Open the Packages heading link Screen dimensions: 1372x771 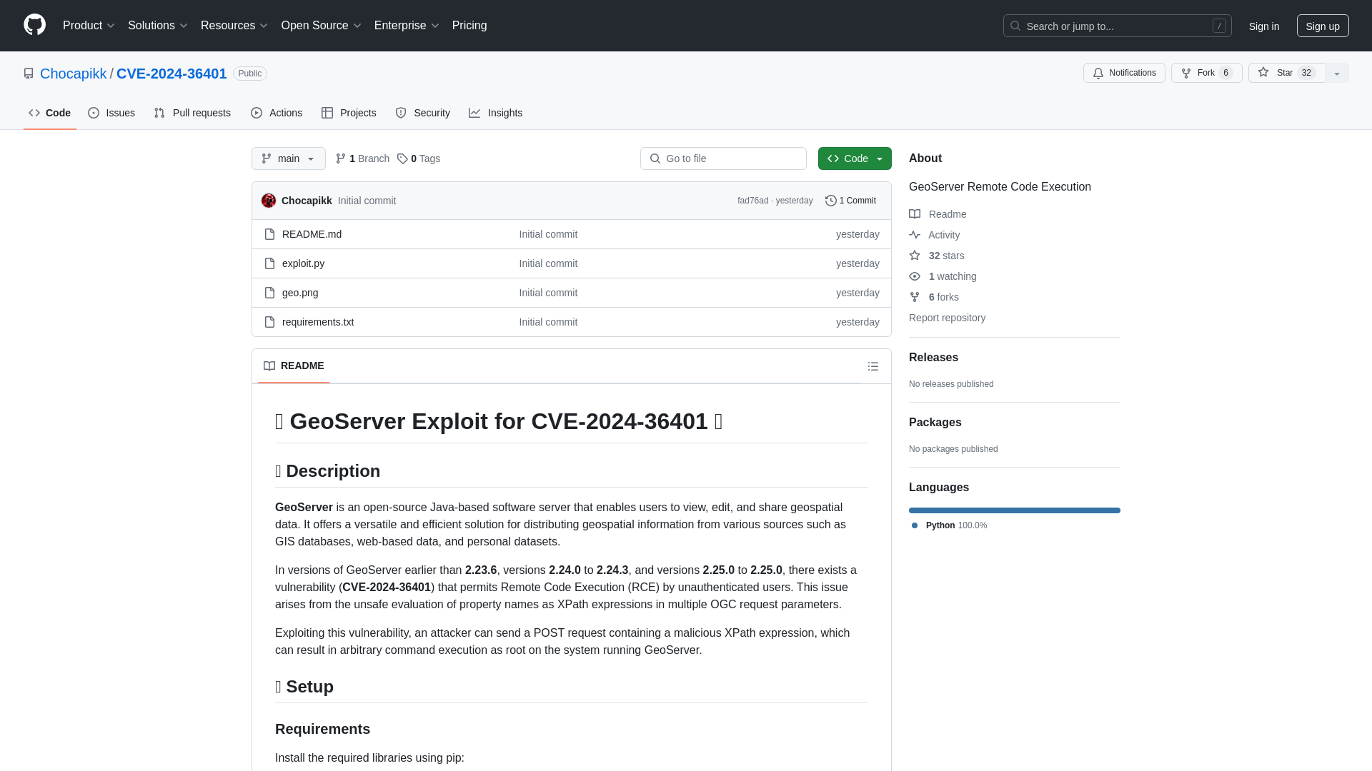935,423
